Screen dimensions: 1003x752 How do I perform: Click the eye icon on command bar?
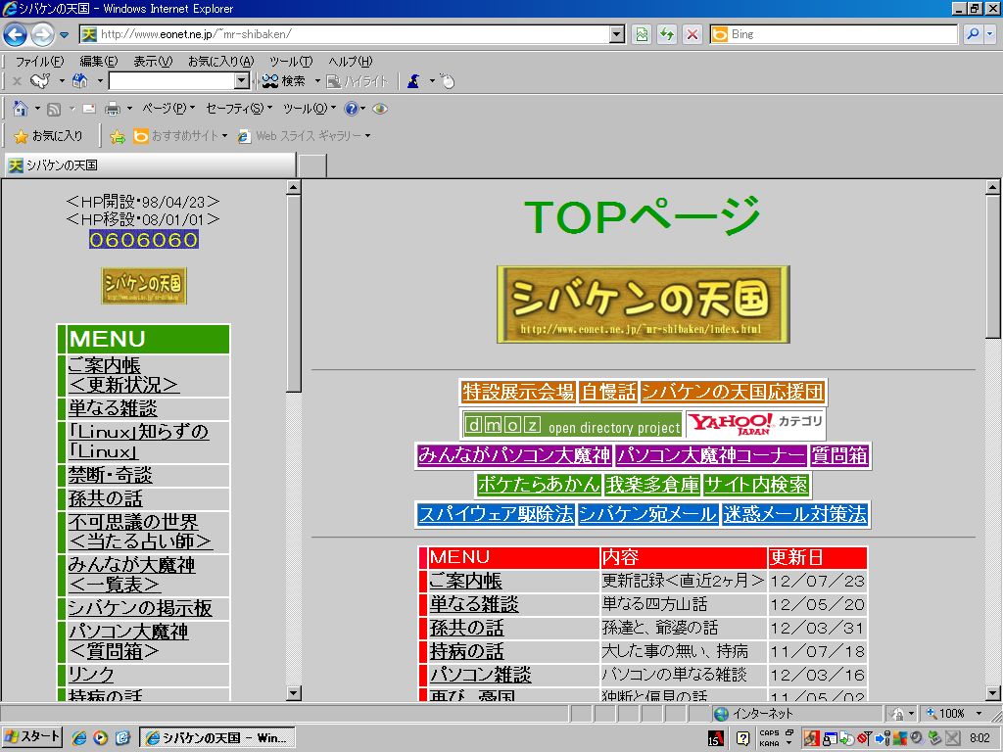(x=380, y=109)
